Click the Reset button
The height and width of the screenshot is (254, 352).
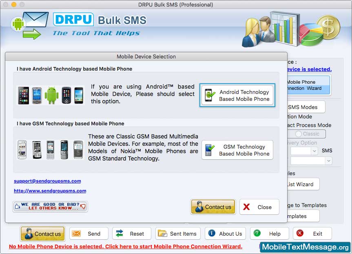132,234
